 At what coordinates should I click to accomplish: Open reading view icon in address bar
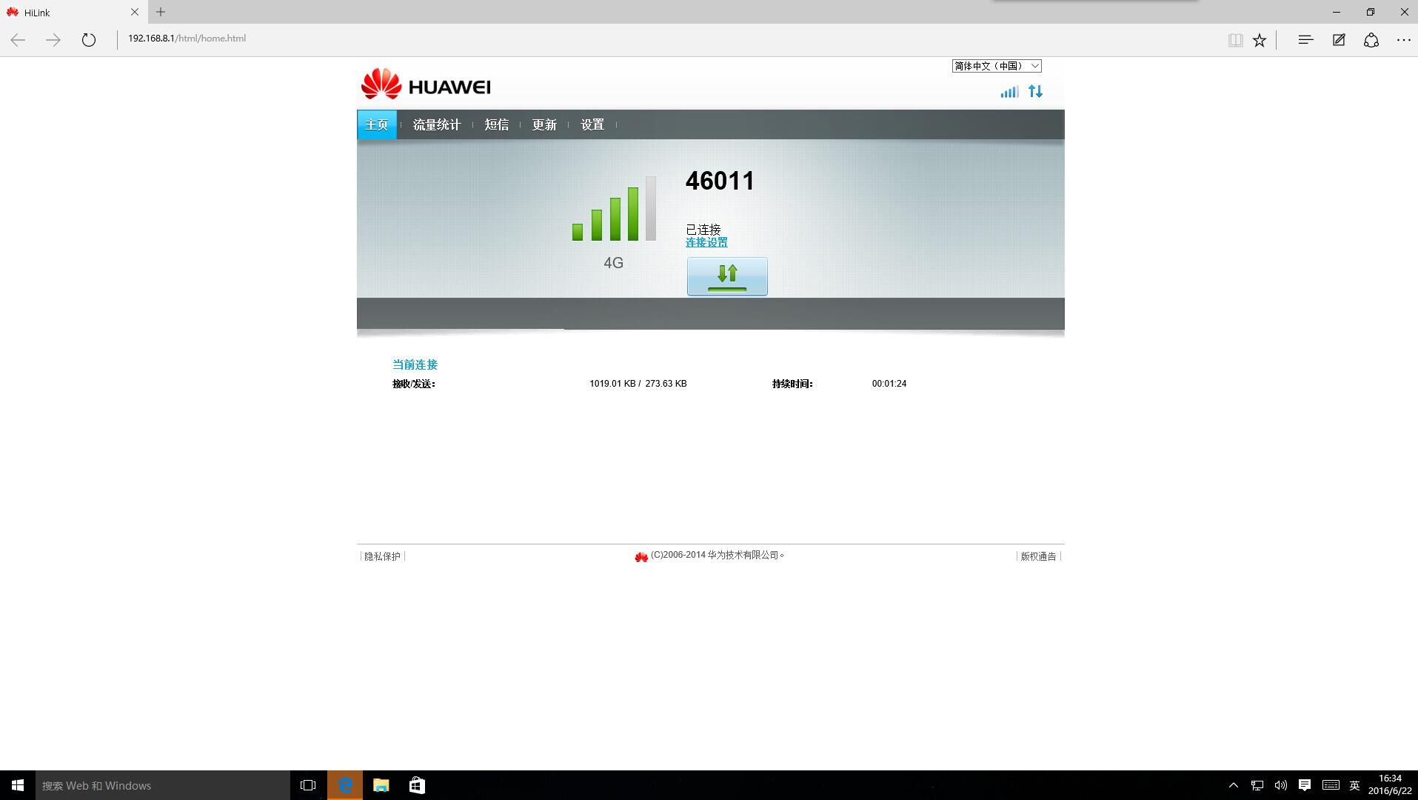pos(1235,40)
